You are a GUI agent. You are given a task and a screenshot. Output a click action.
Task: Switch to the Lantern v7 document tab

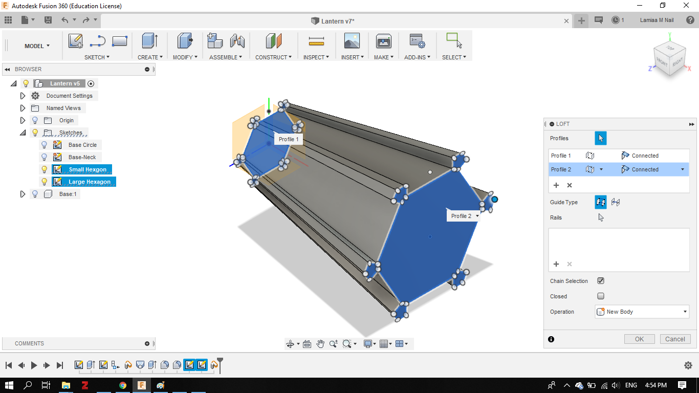(333, 21)
